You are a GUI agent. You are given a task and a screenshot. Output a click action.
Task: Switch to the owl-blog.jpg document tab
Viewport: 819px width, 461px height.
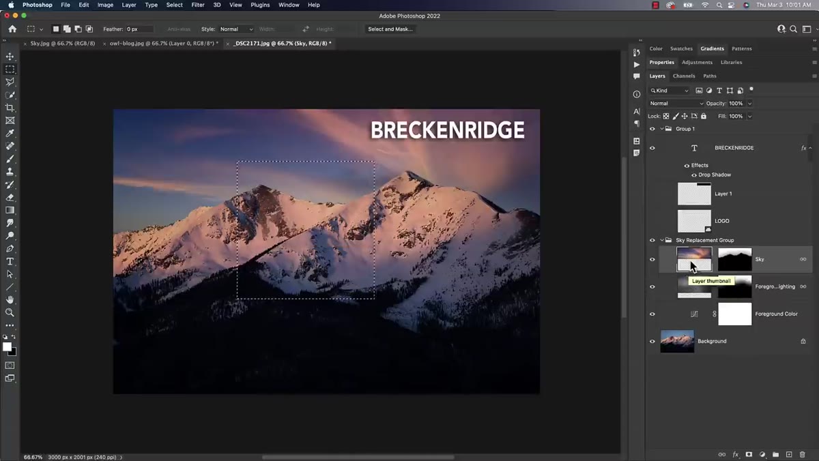click(164, 44)
